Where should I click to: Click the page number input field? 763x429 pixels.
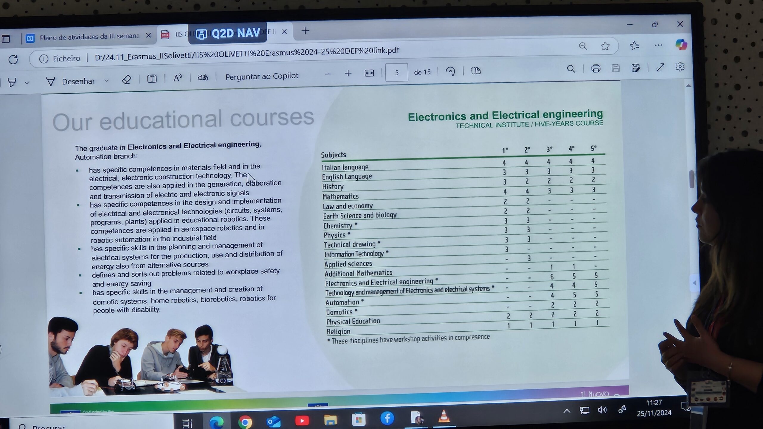[396, 72]
